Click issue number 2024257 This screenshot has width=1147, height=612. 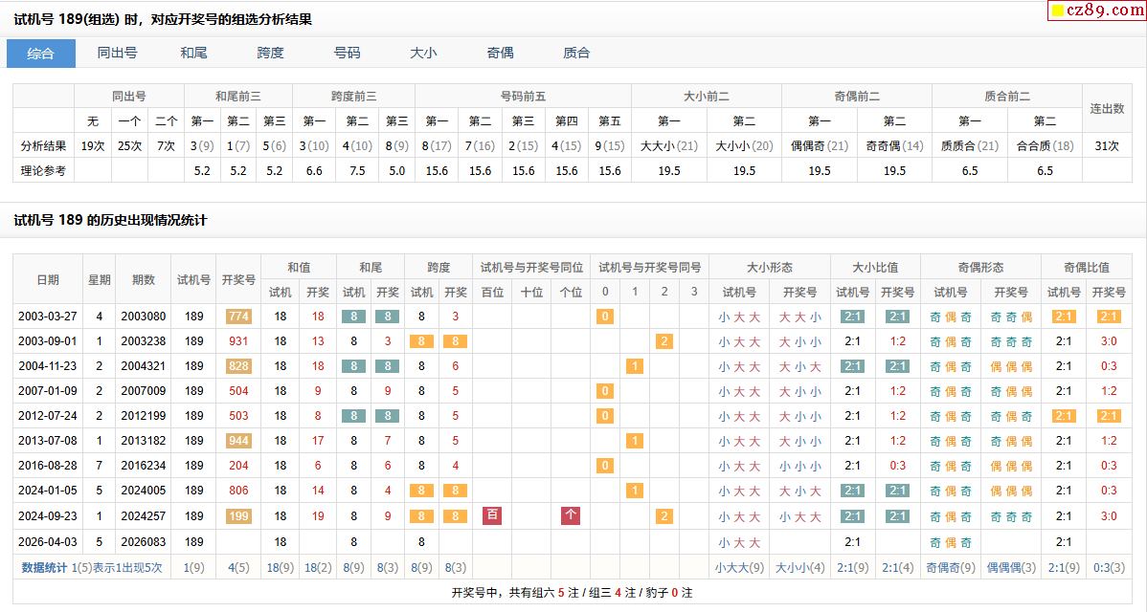click(x=143, y=516)
